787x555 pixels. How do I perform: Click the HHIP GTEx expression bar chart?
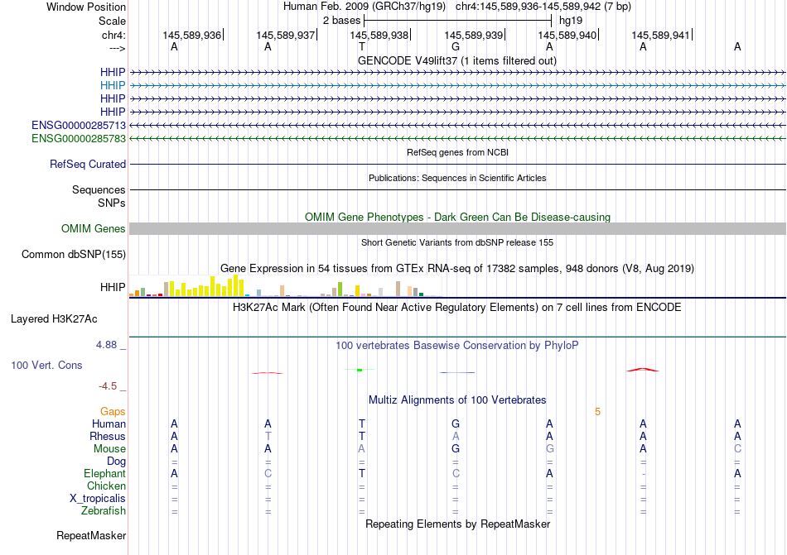click(285, 286)
